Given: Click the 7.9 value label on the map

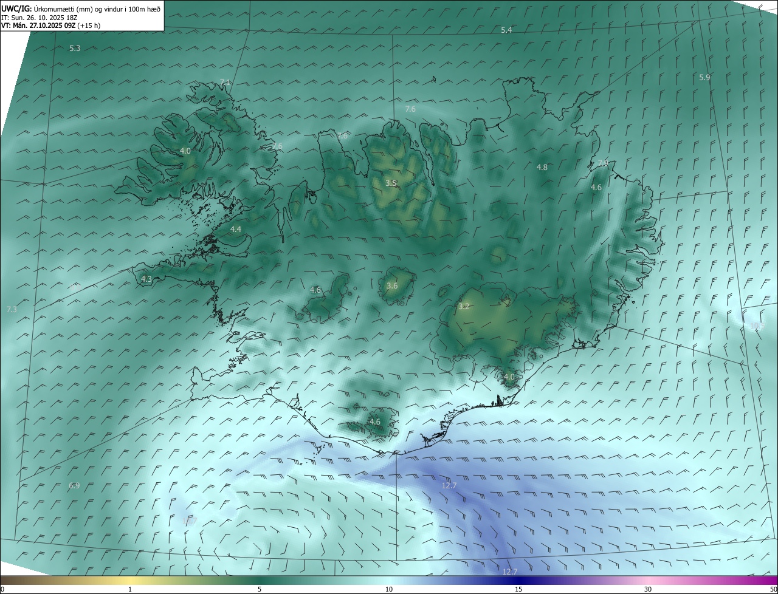Looking at the screenshot, I should coord(603,163).
